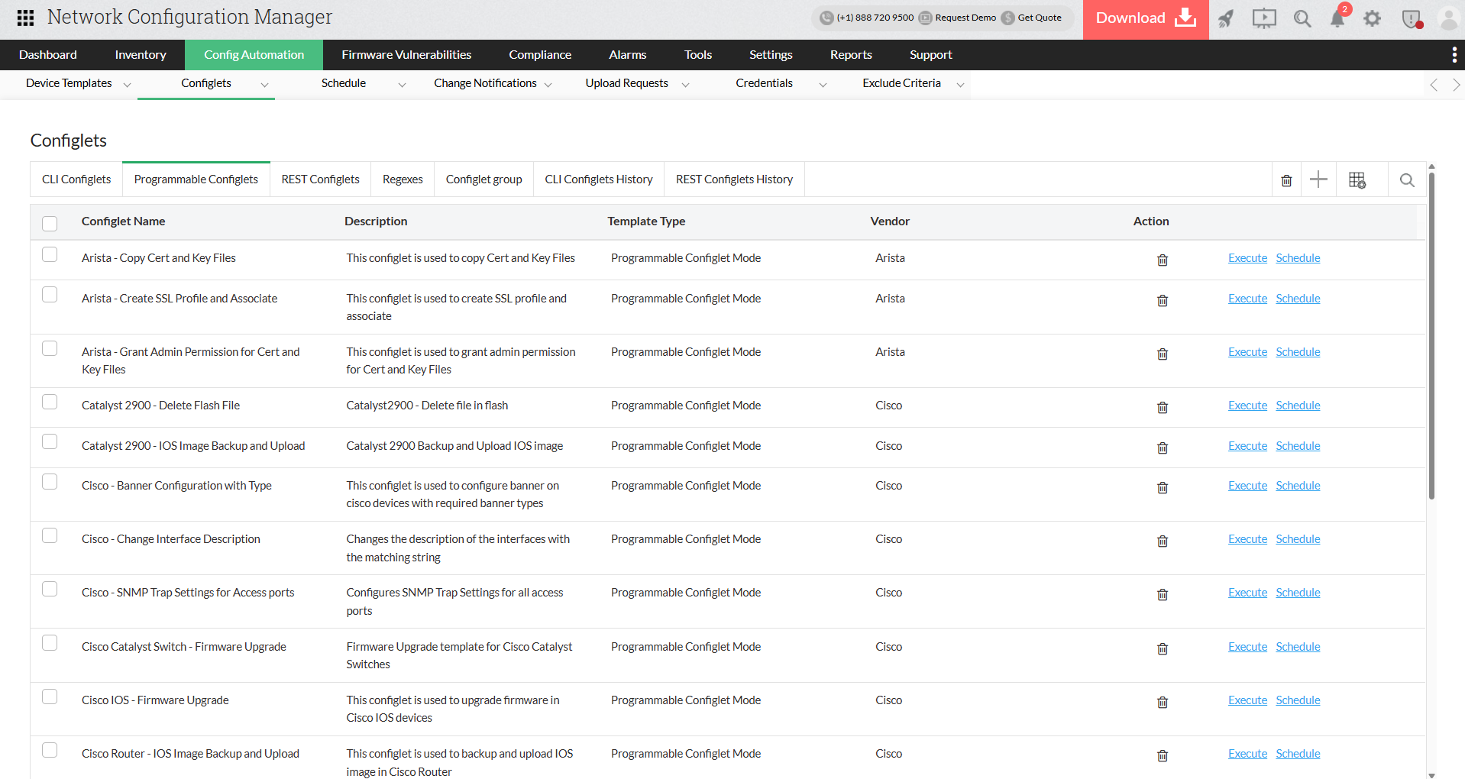The width and height of the screenshot is (1465, 779).
Task: Open the column settings grid icon
Action: point(1359,179)
